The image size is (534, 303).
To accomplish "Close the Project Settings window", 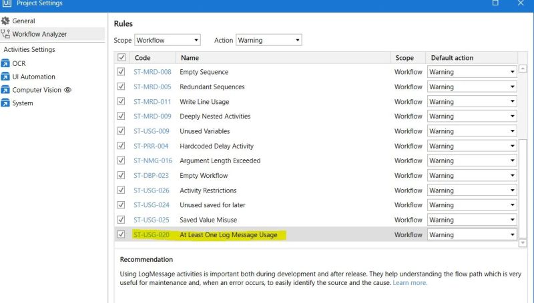I will 521,3.
